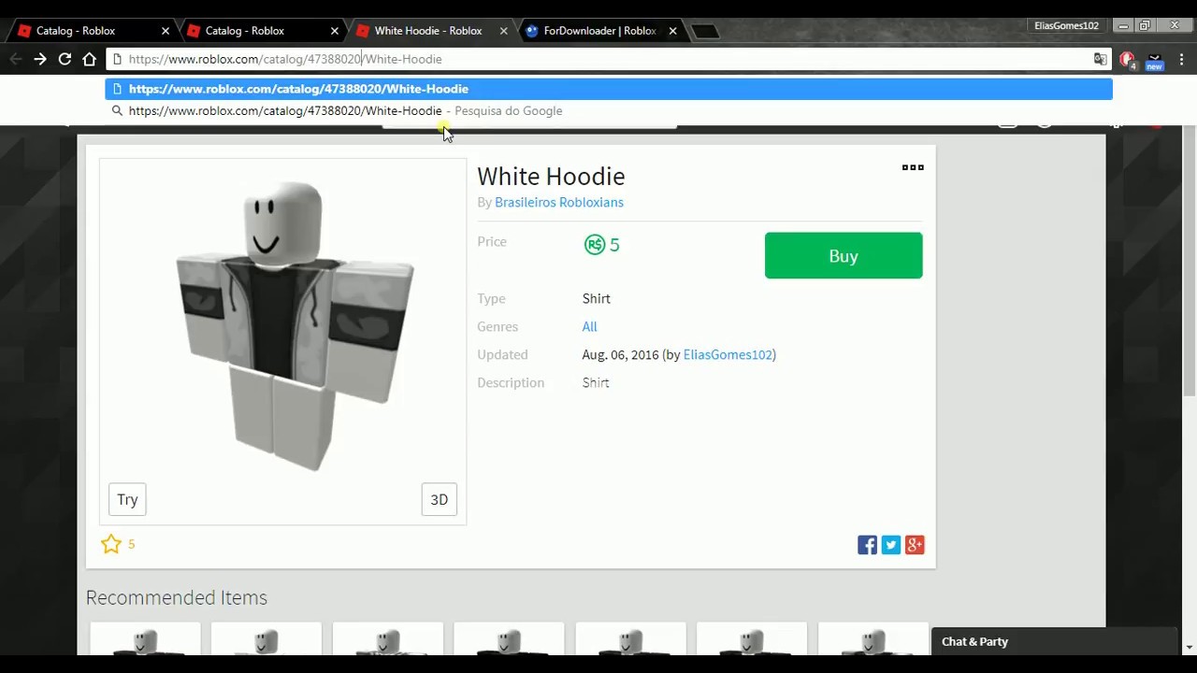Open a new browser tab

click(x=705, y=32)
